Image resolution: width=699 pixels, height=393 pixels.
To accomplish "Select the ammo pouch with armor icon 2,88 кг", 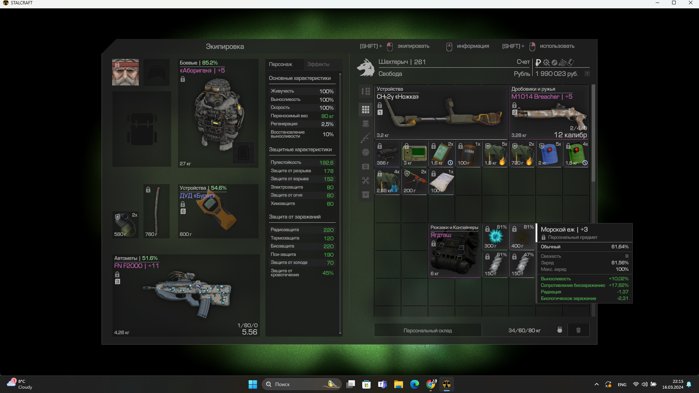I will 388,181.
